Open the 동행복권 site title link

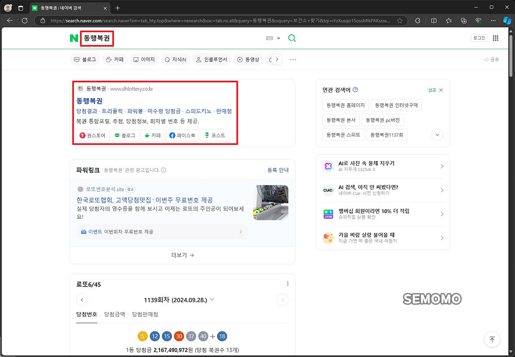click(90, 101)
